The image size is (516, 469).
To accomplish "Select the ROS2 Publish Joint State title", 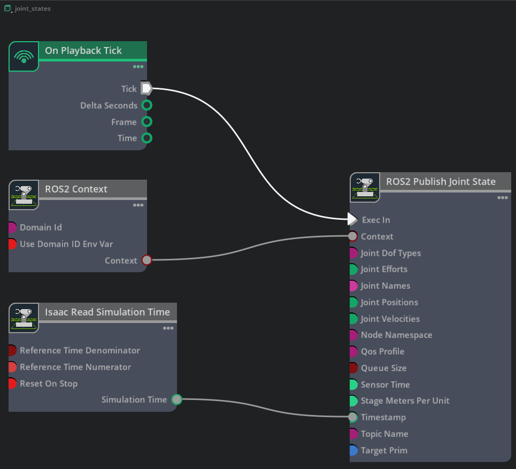I will (441, 181).
